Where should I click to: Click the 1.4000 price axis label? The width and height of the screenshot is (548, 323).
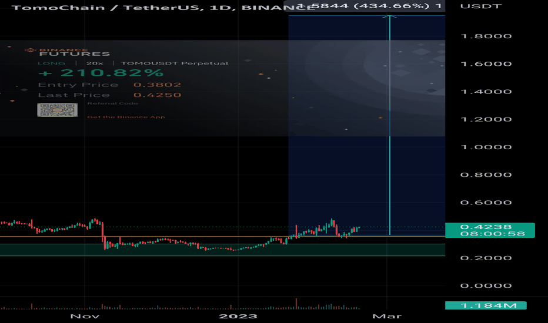click(486, 92)
